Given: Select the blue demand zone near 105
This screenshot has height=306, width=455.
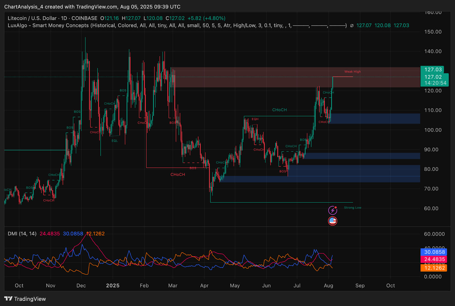Looking at the screenshot, I should (375, 119).
